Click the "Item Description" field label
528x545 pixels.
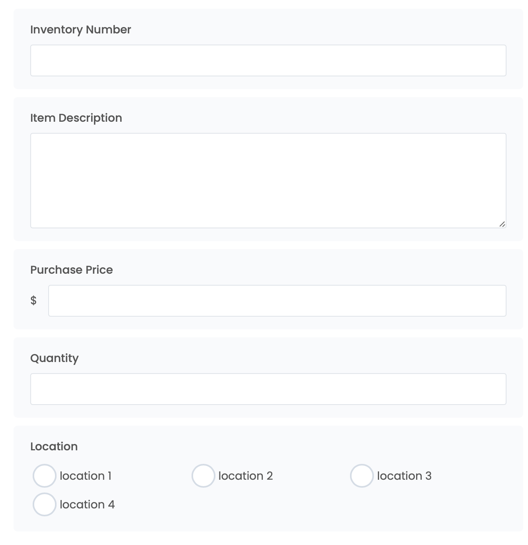pos(76,118)
